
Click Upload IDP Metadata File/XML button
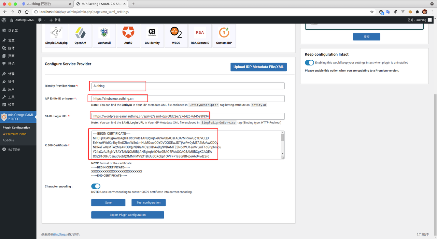[x=258, y=67]
